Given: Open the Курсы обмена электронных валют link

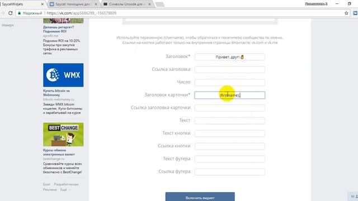Looking at the screenshot, I should (x=59, y=152).
